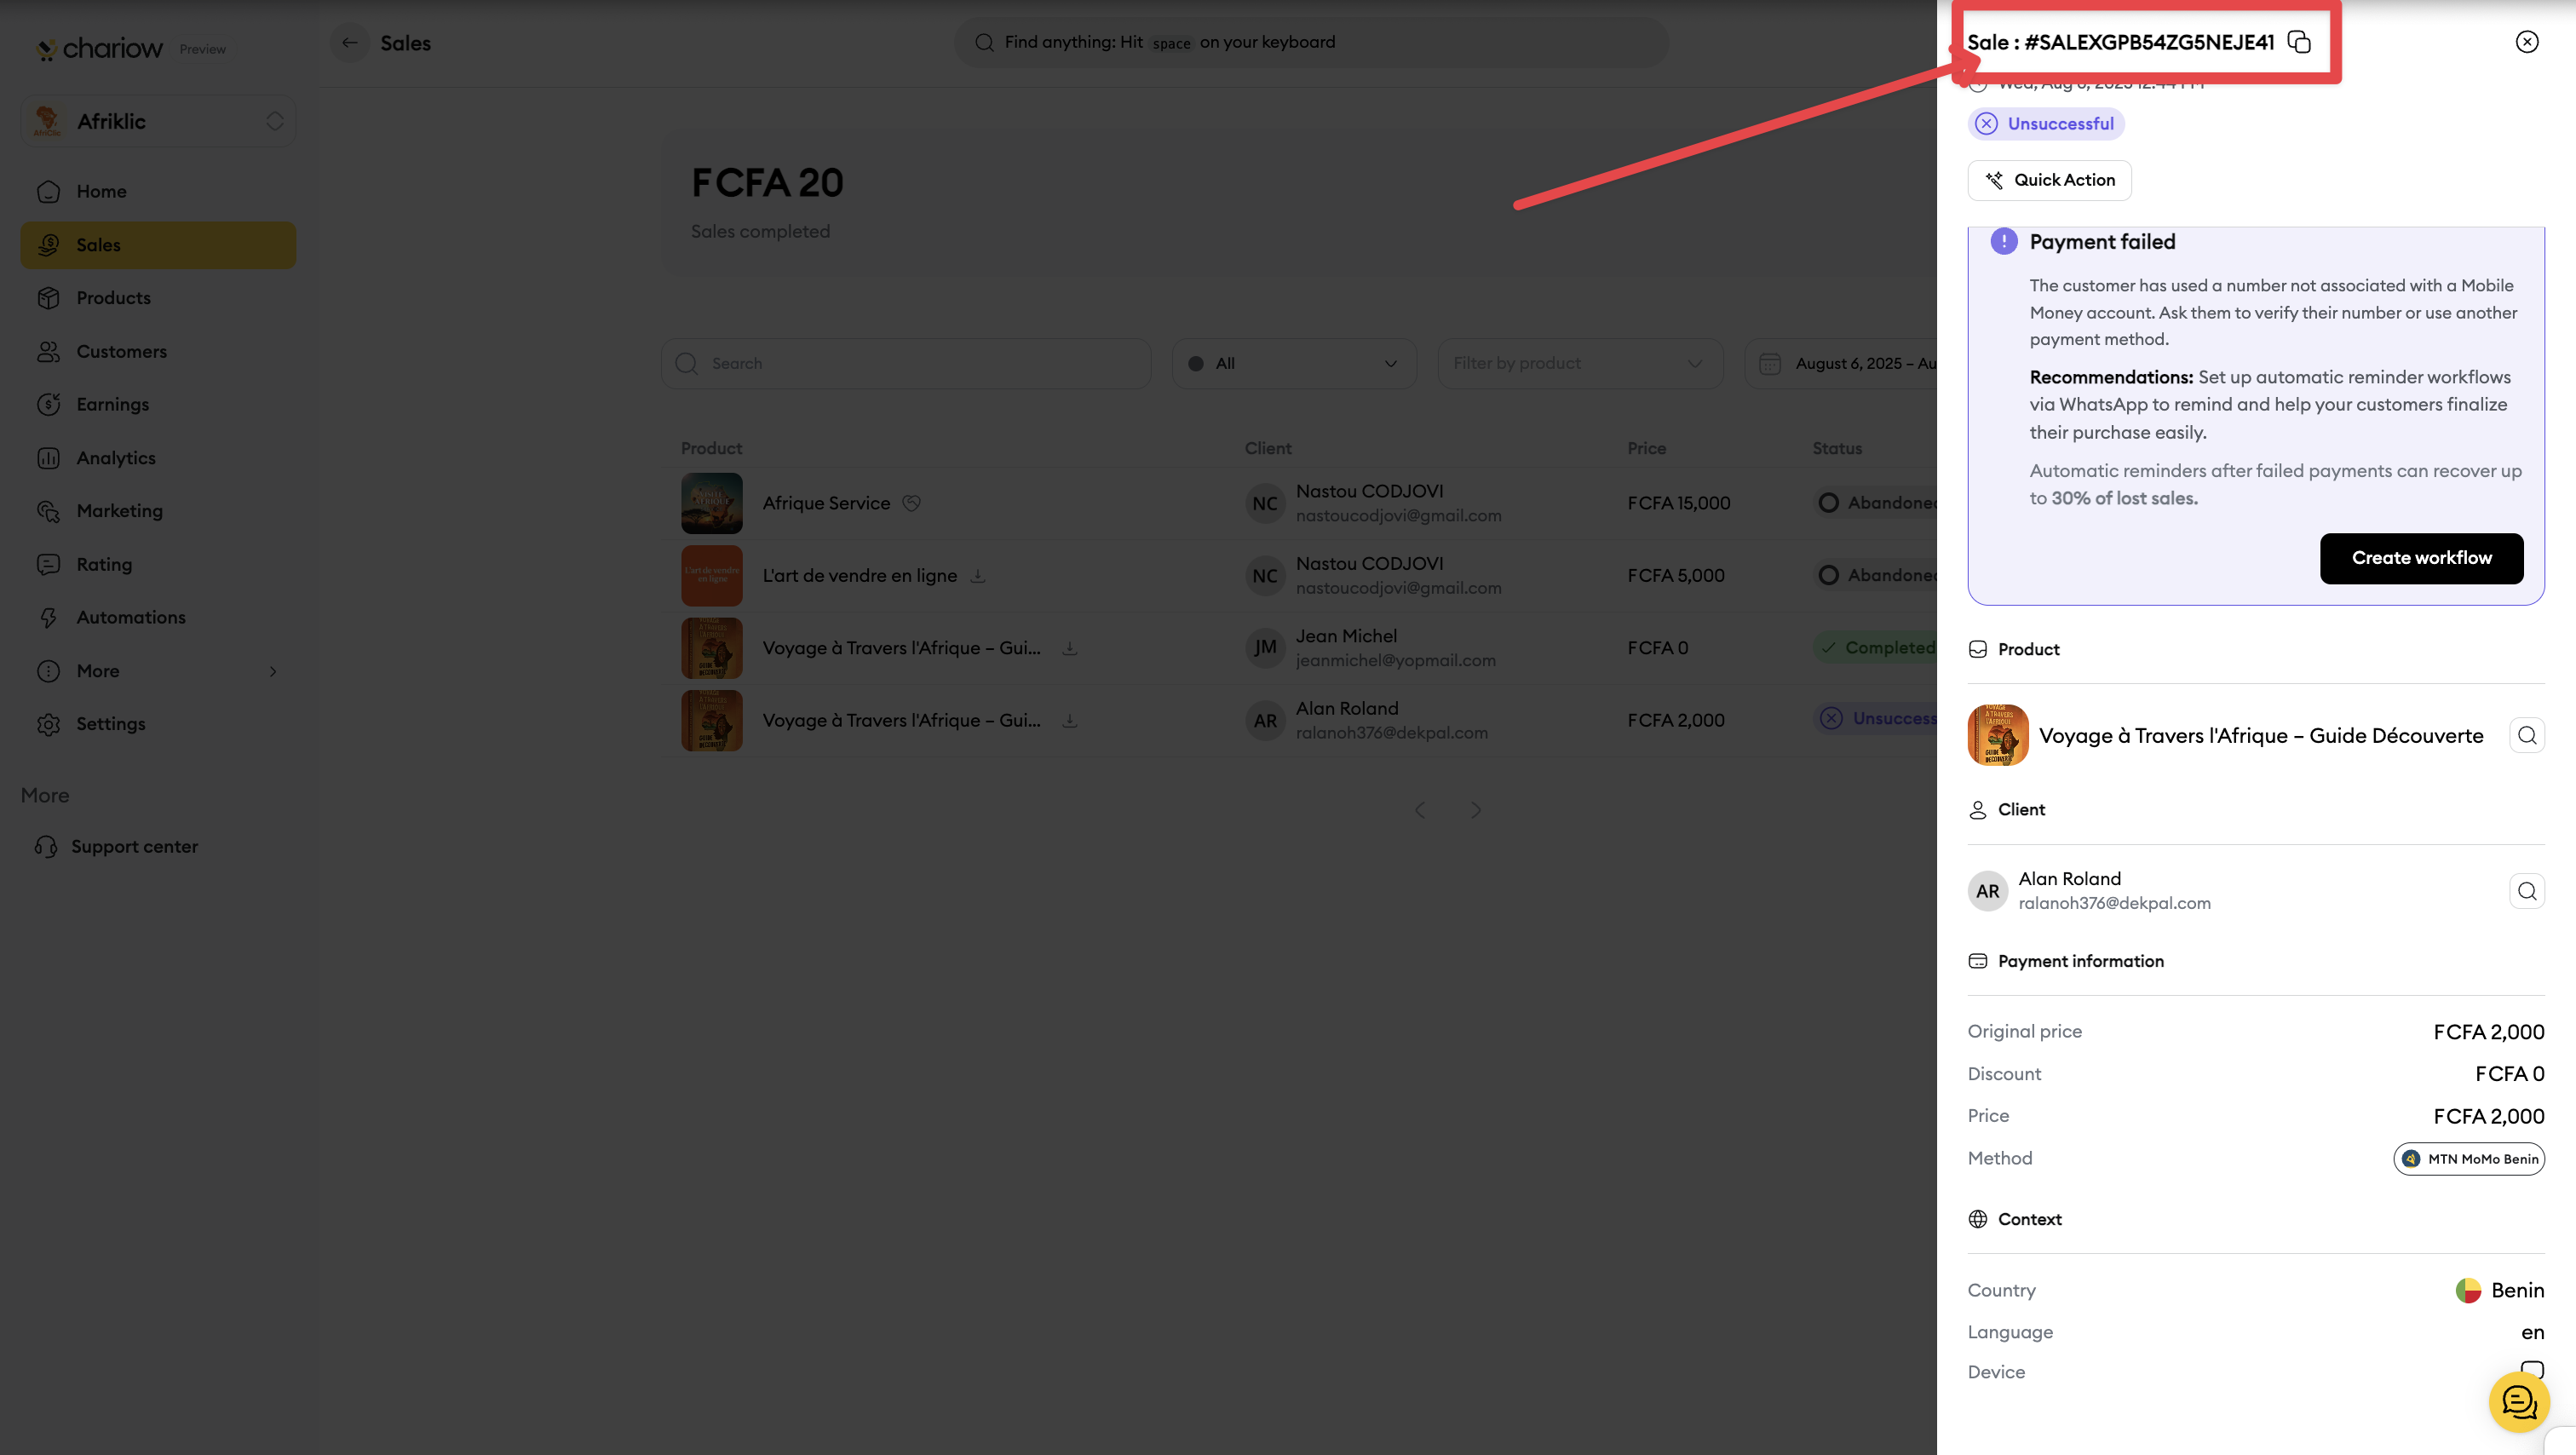Viewport: 2576px width, 1455px height.
Task: Click the Payment failed heading
Action: pyautogui.click(x=2102, y=242)
